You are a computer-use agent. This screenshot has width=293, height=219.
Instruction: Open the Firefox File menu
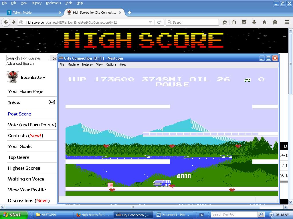click(x=4, y=3)
